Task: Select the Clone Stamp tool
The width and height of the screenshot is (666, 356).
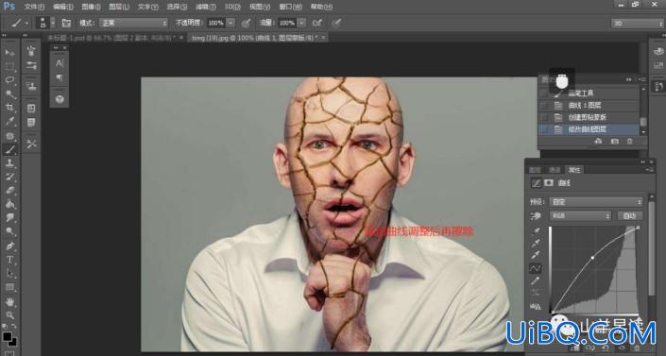Action: pos(9,163)
